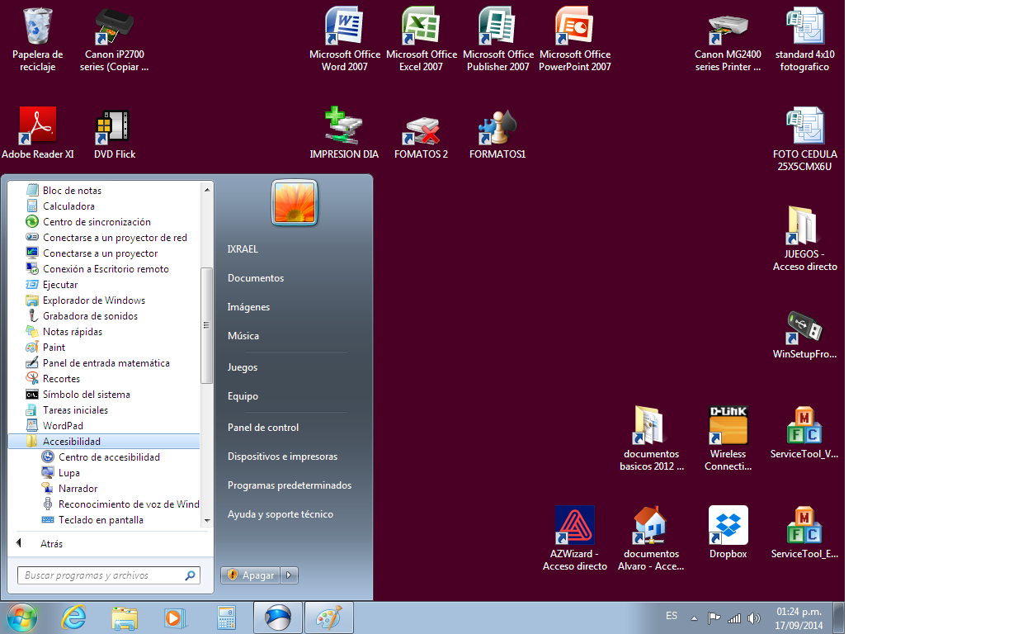
Task: Open Teclado en pantalla accessibility tool
Action: tap(101, 520)
